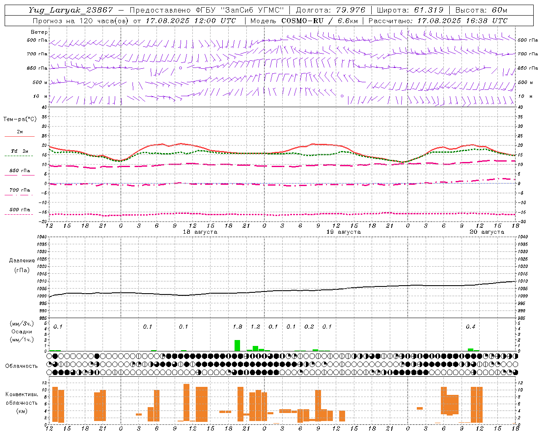The height and width of the screenshot is (432, 540).
Task: Click the 'Конвективн.' convective cloud label
Action: [x=22, y=394]
